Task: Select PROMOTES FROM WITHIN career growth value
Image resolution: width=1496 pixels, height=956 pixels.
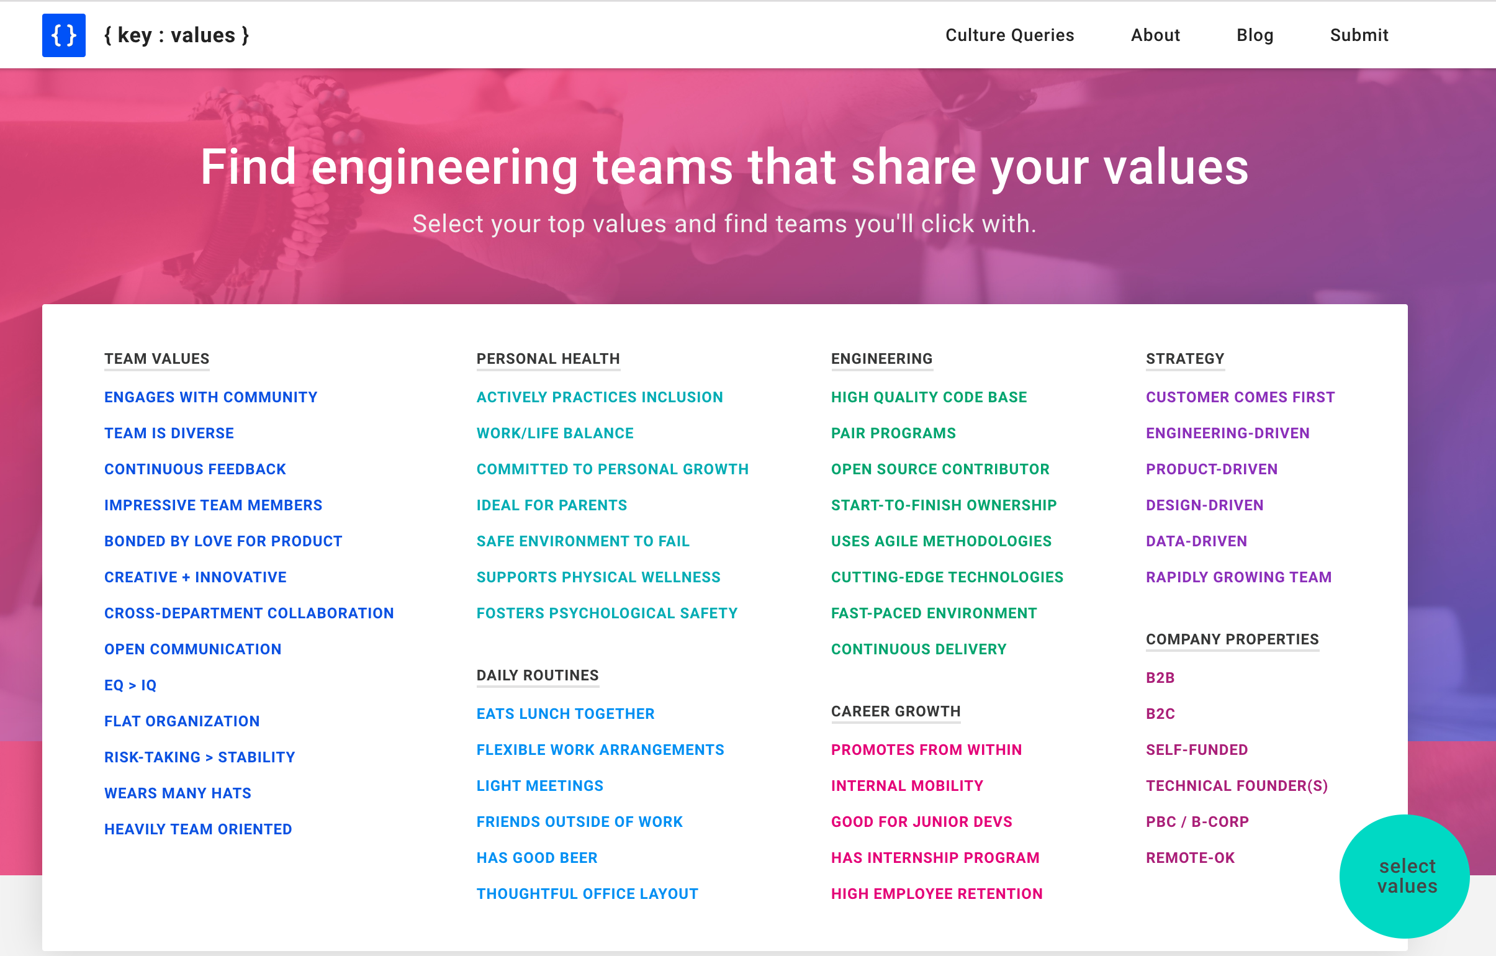Action: pos(926,749)
